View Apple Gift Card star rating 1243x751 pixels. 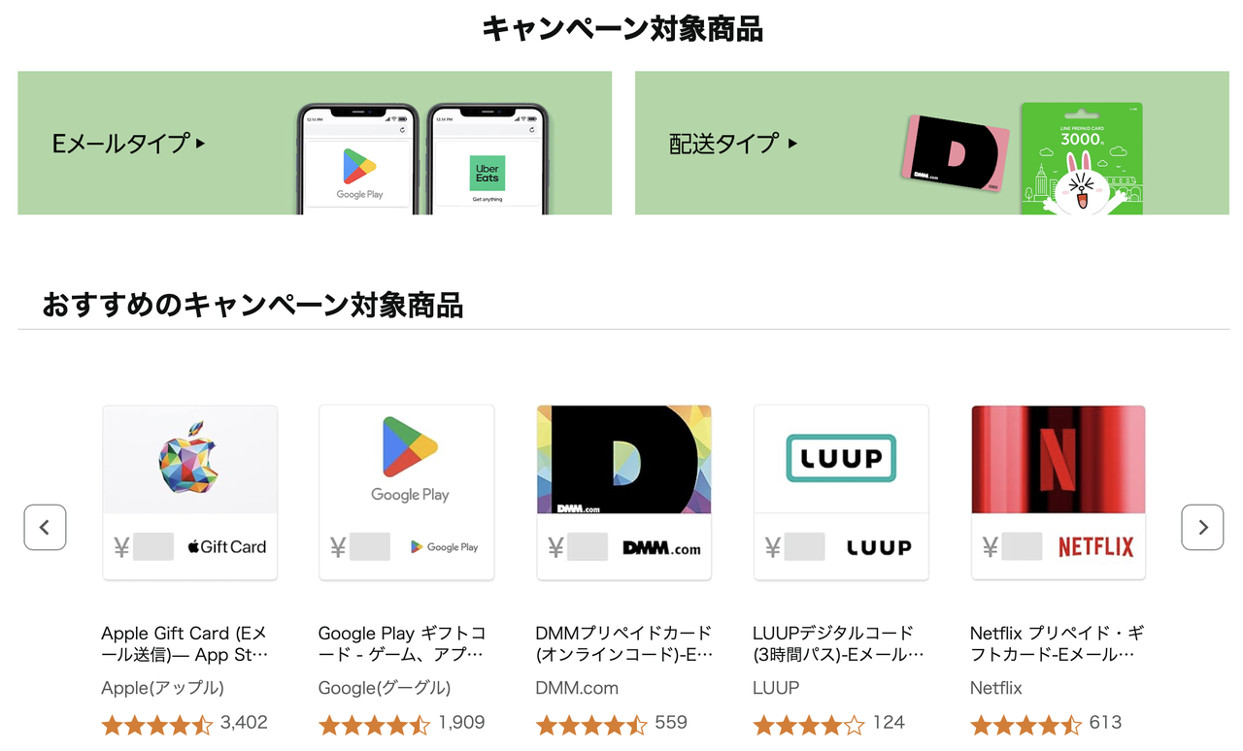tap(157, 724)
